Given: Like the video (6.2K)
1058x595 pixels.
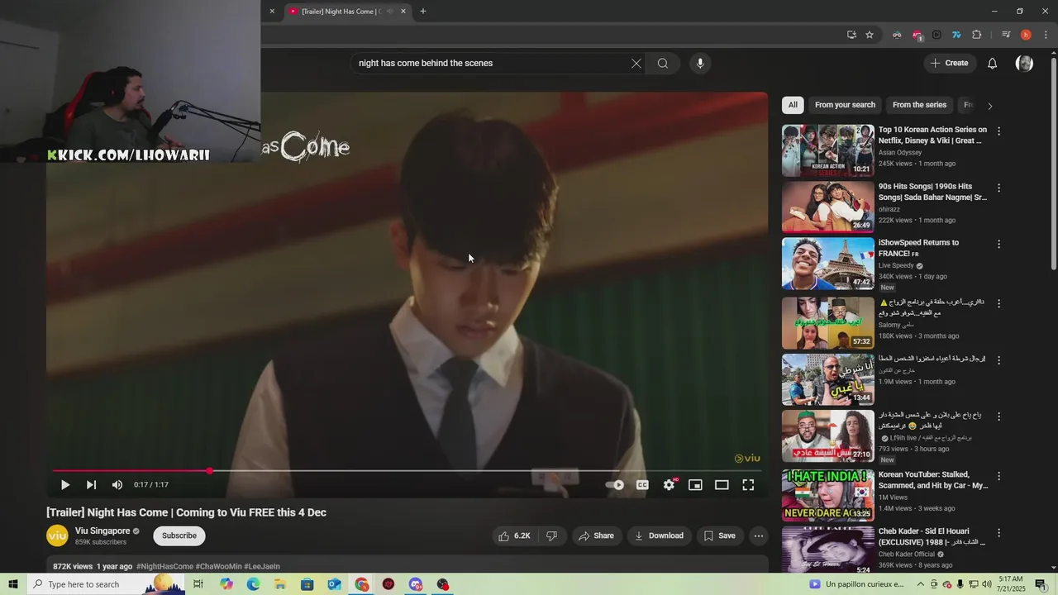Looking at the screenshot, I should tap(514, 536).
